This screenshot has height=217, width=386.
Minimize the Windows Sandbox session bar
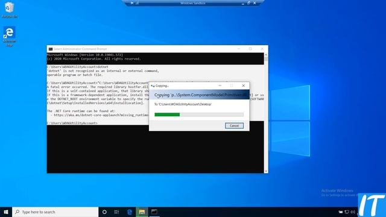click(242, 3)
